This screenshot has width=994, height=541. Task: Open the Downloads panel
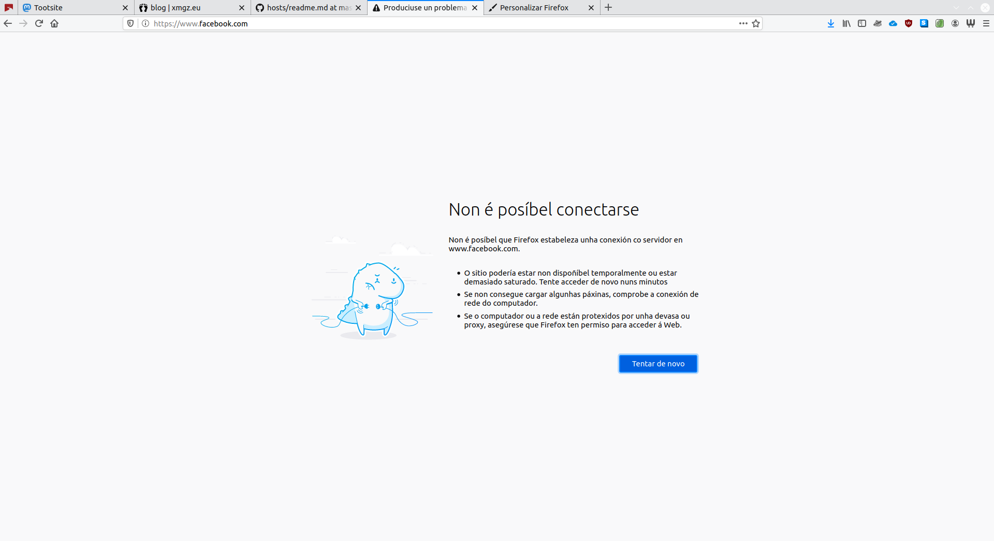(x=831, y=23)
